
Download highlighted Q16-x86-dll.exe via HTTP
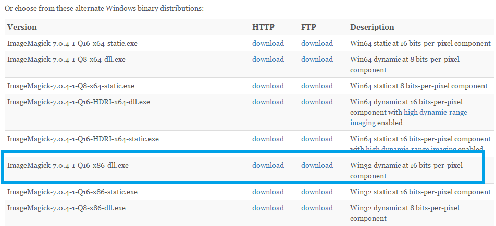click(268, 165)
